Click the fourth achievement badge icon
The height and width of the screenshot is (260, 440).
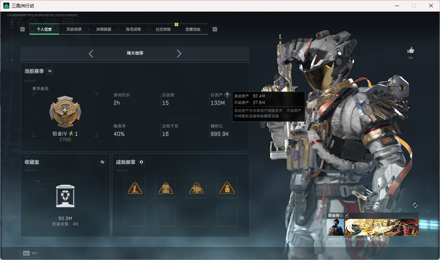tap(227, 188)
